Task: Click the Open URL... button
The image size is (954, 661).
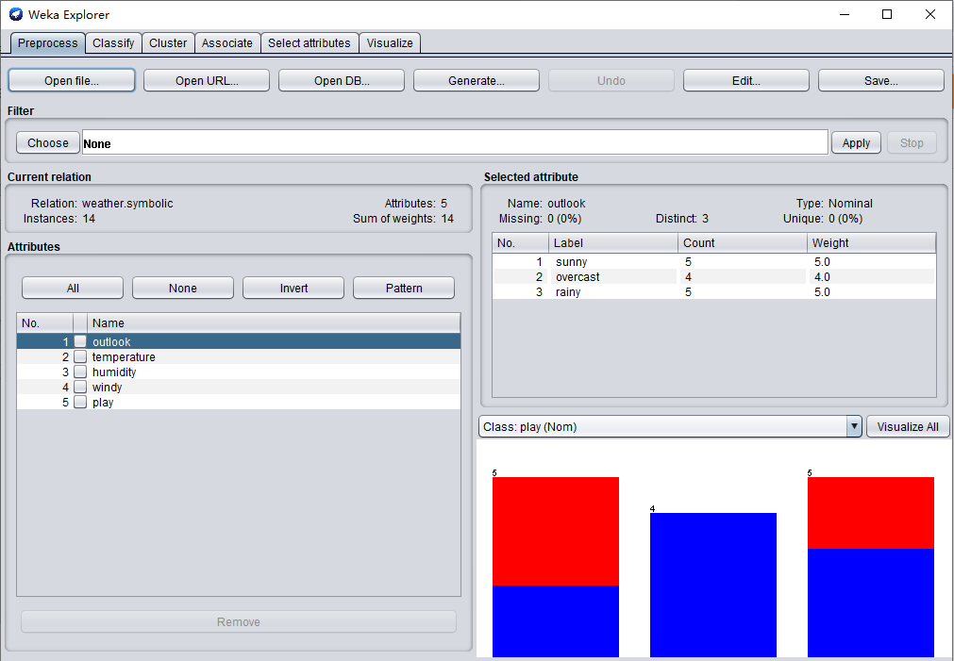Action: (207, 80)
